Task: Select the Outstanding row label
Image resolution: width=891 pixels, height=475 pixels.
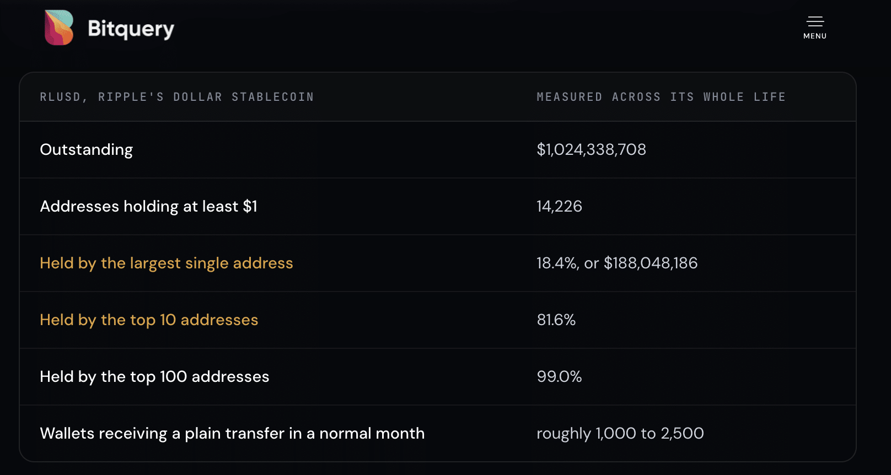Action: tap(87, 150)
